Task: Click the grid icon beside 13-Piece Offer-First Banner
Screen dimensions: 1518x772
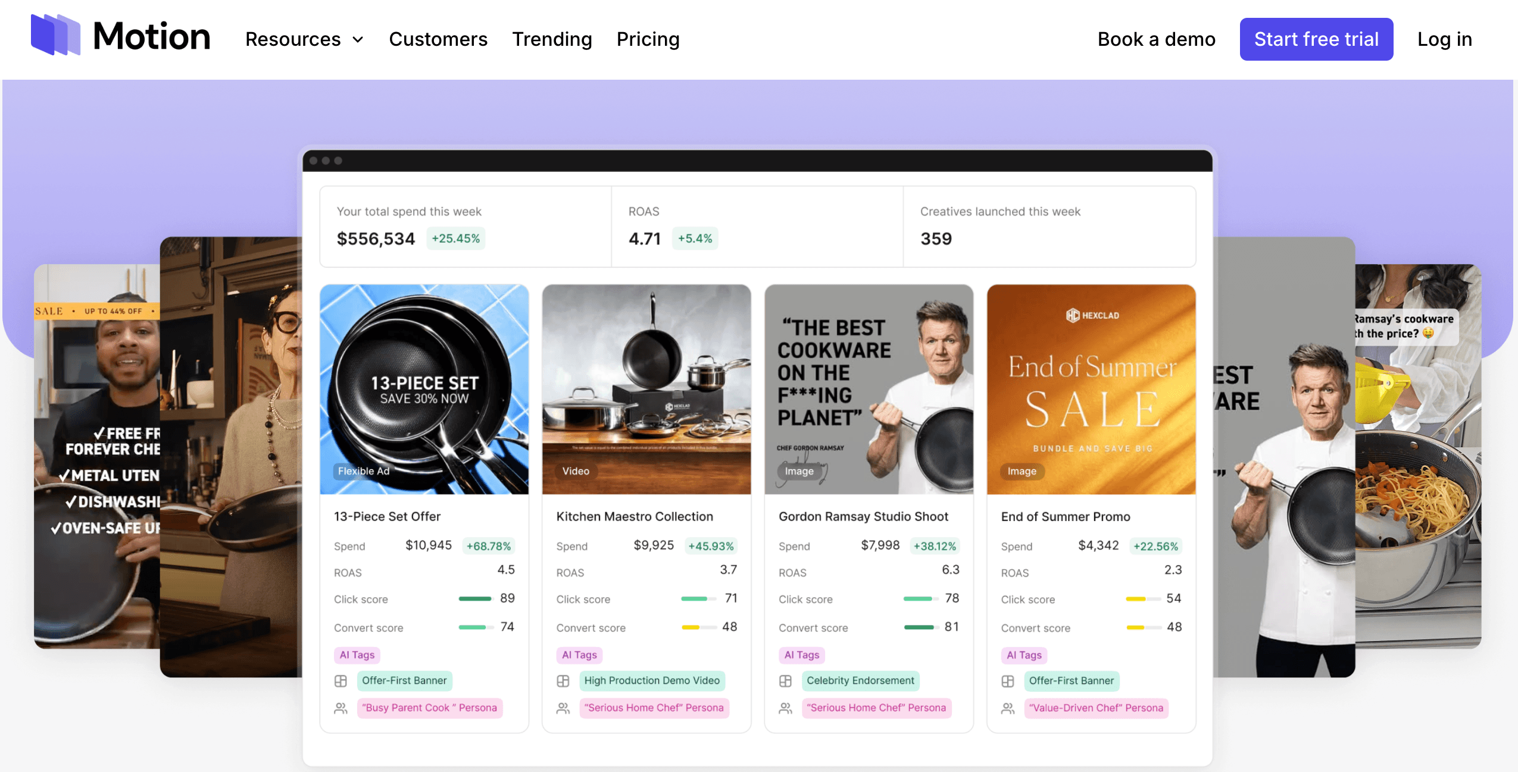Action: pos(341,681)
